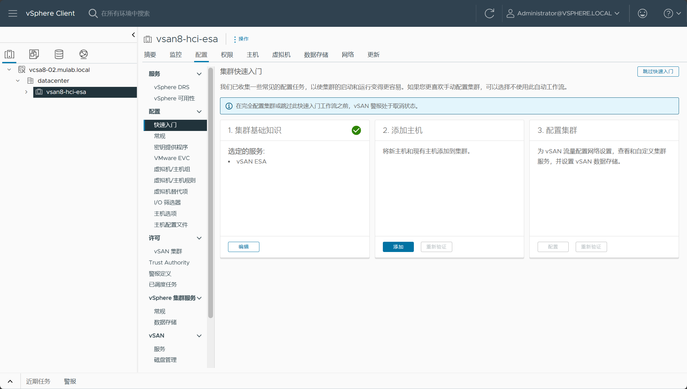Click the blue 添加 hosts button
Viewport: 687px width, 389px height.
click(x=398, y=247)
